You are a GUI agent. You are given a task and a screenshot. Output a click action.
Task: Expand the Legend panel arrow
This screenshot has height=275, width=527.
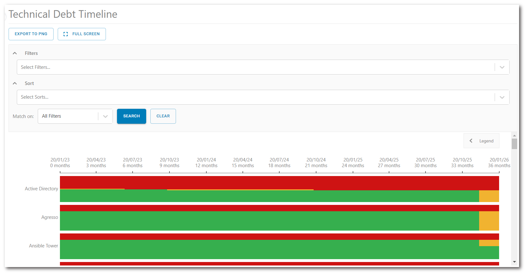point(471,141)
